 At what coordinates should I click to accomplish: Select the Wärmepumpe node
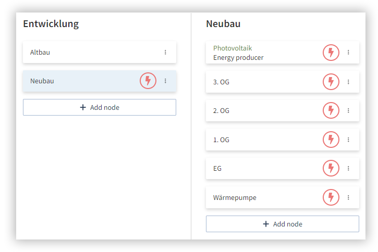(282, 197)
